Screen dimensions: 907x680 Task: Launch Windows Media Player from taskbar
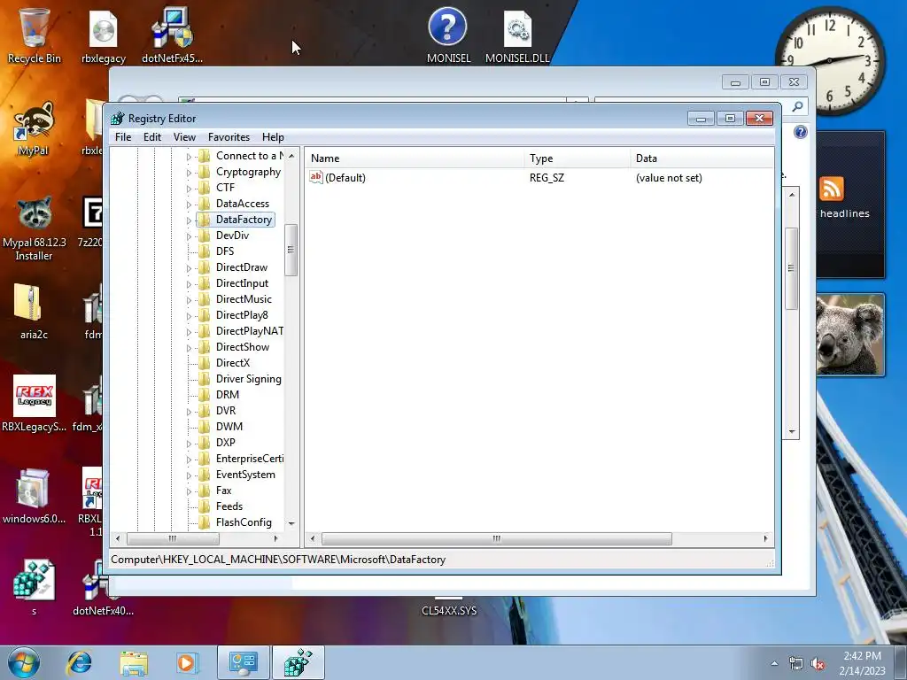(187, 662)
